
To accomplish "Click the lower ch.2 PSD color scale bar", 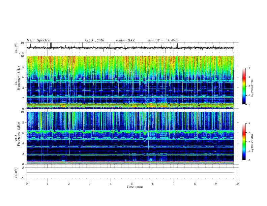I will (244, 142).
